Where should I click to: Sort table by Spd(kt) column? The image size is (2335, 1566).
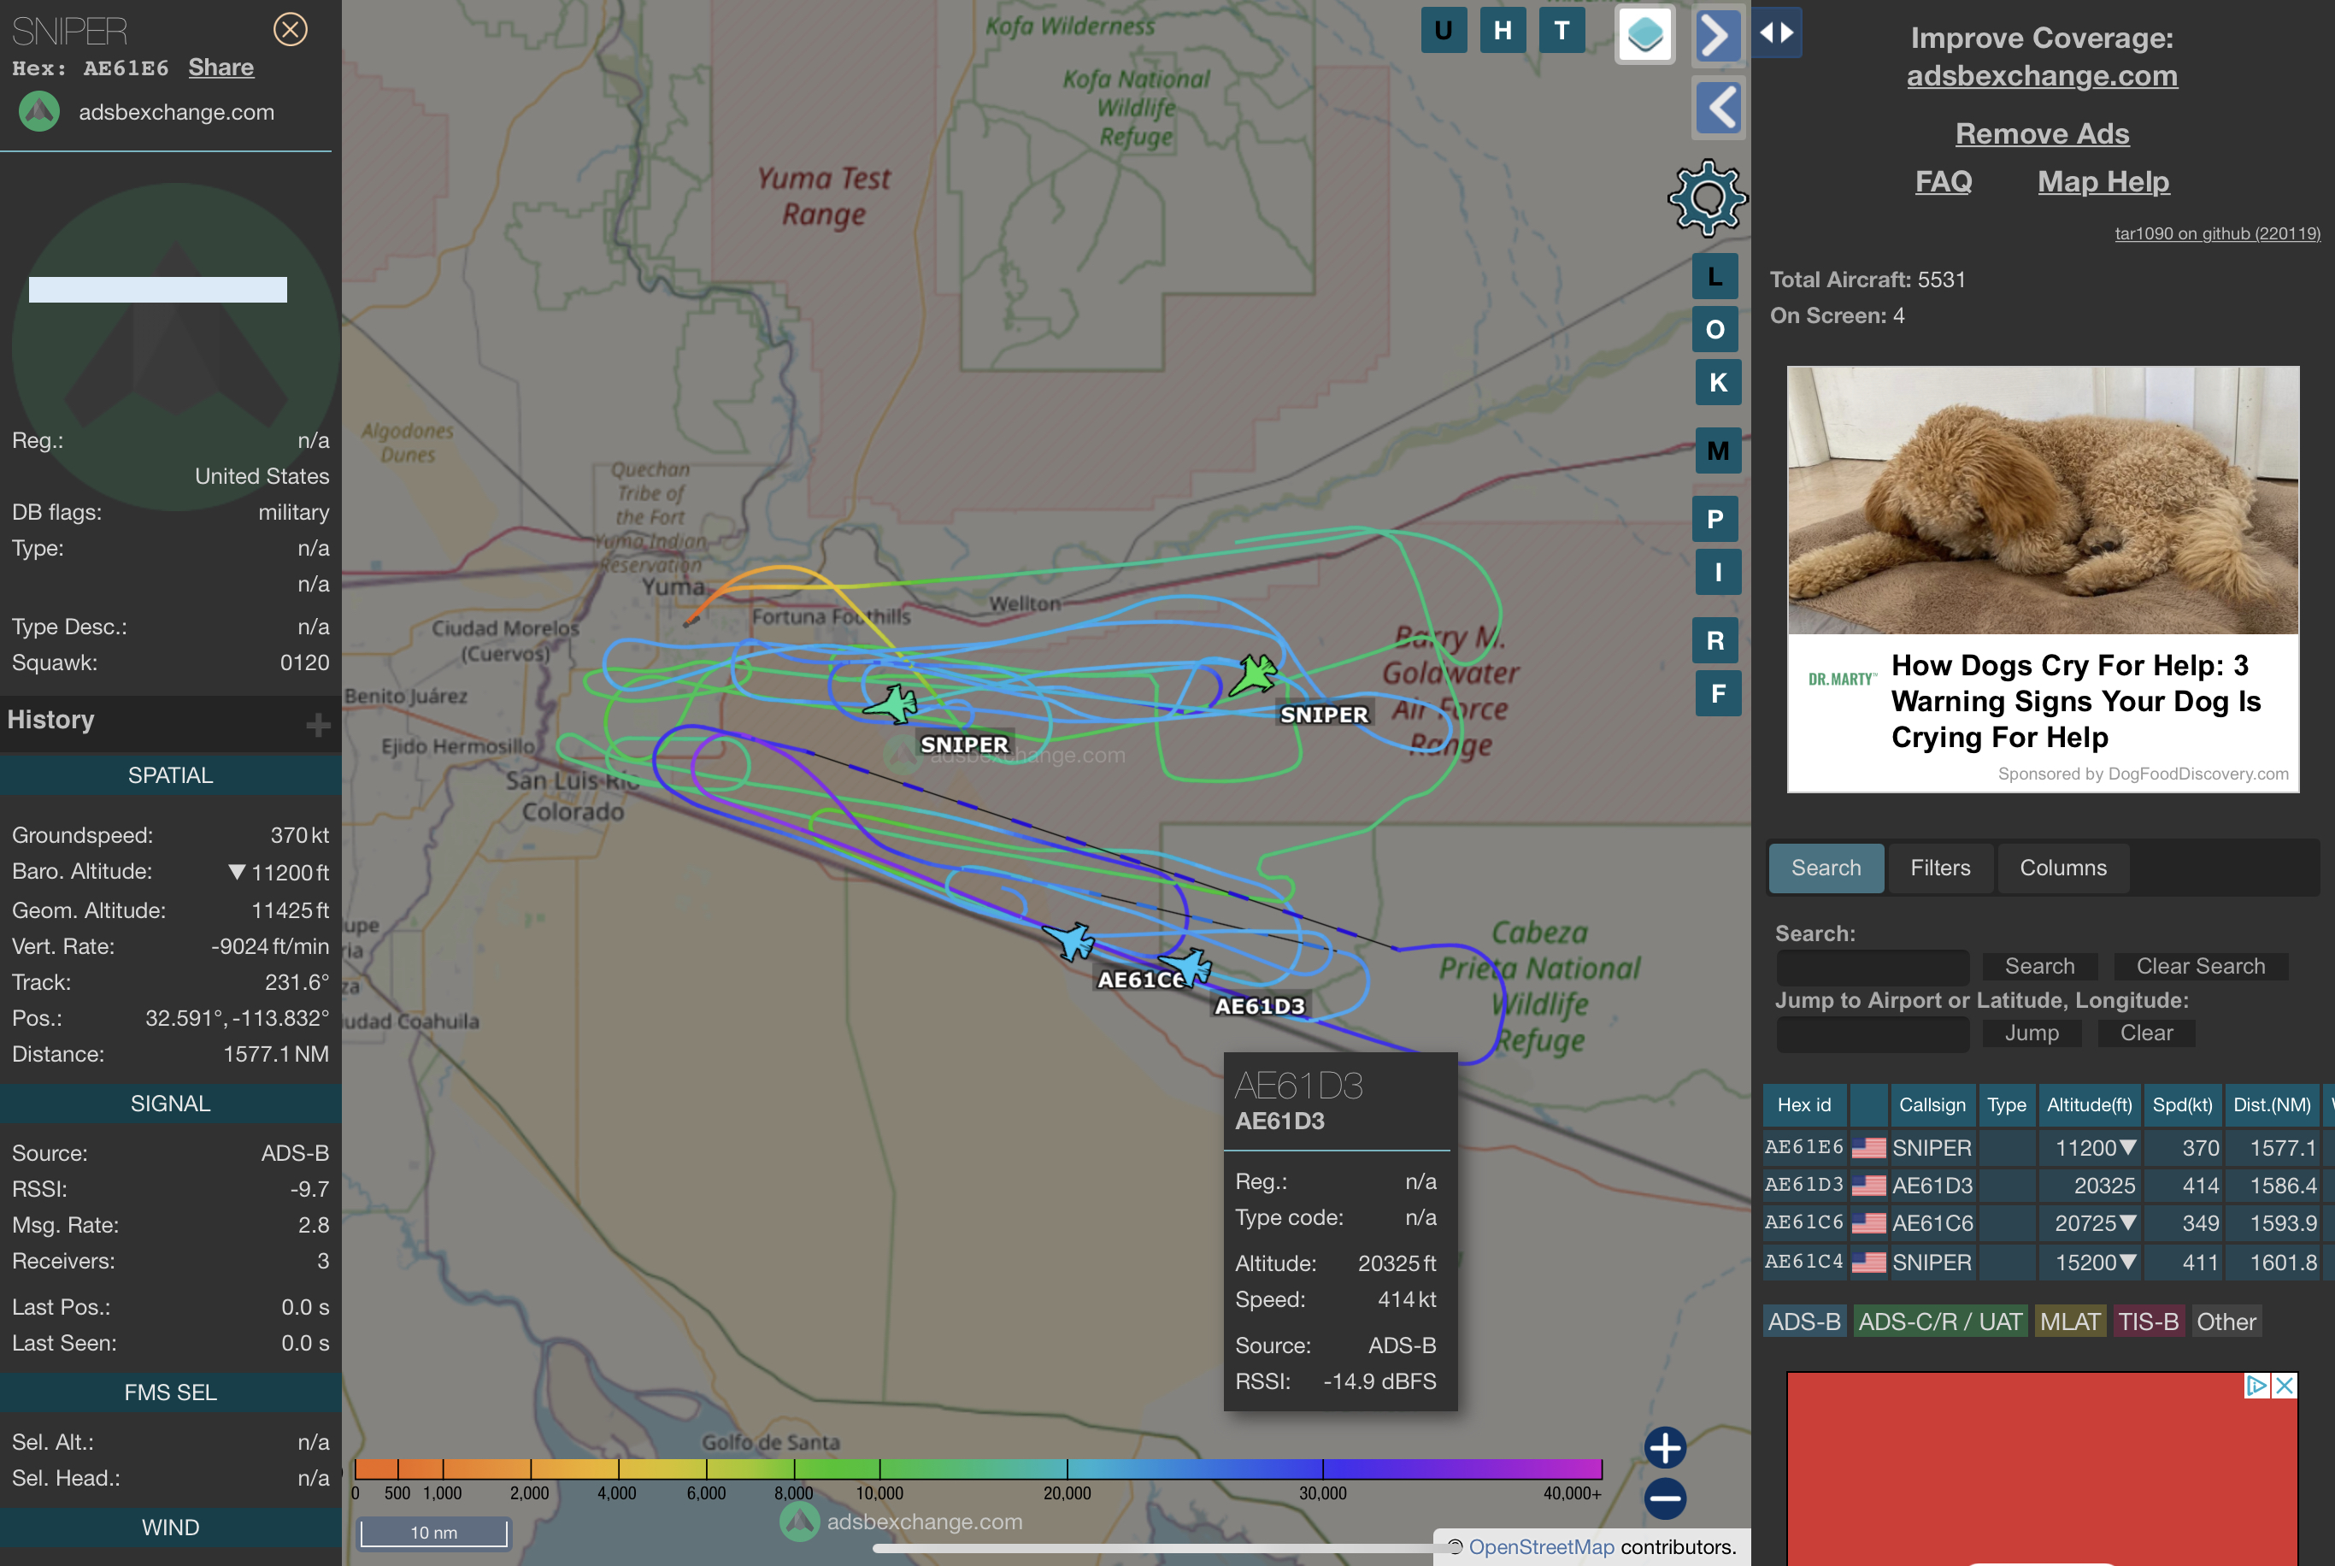(x=2182, y=1104)
